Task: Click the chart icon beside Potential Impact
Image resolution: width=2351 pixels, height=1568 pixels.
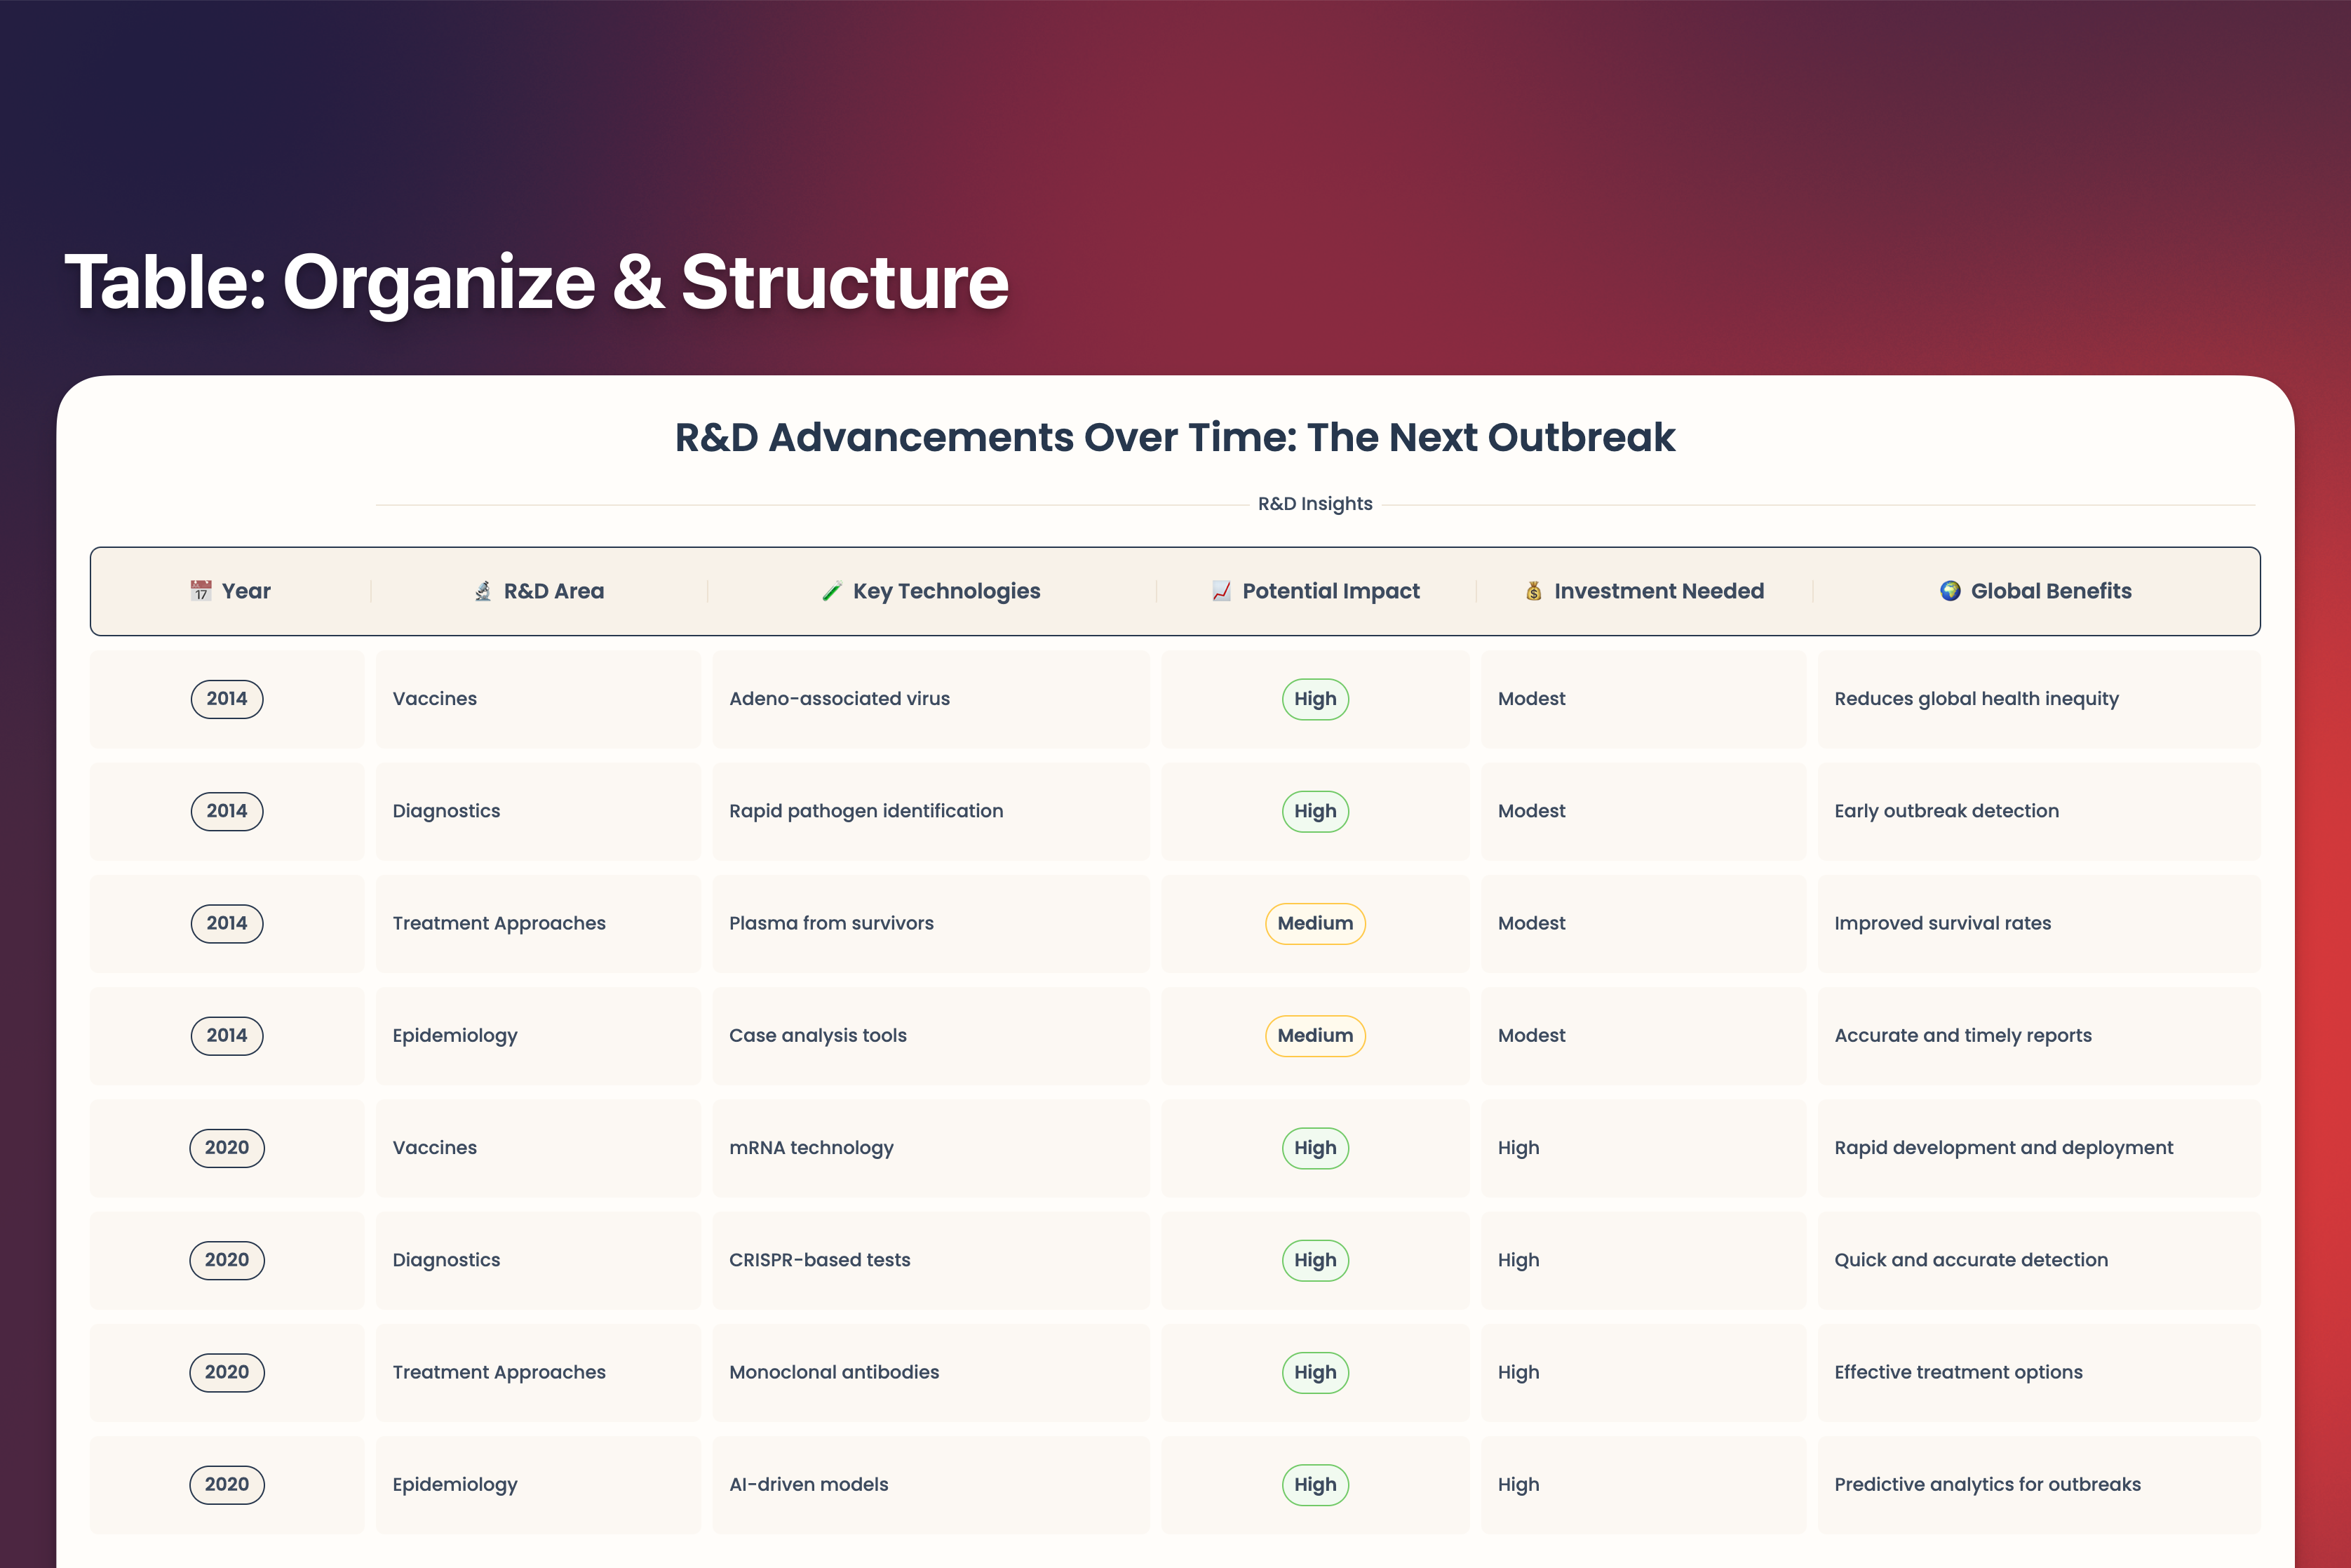Action: pos(1222,591)
